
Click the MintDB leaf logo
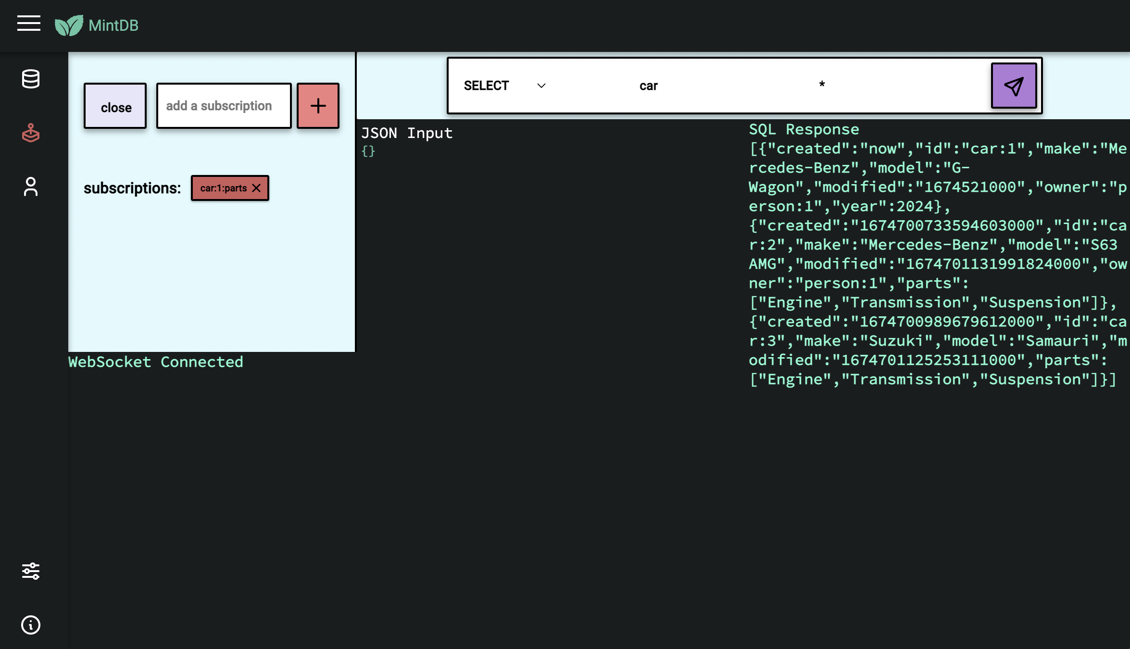[69, 25]
